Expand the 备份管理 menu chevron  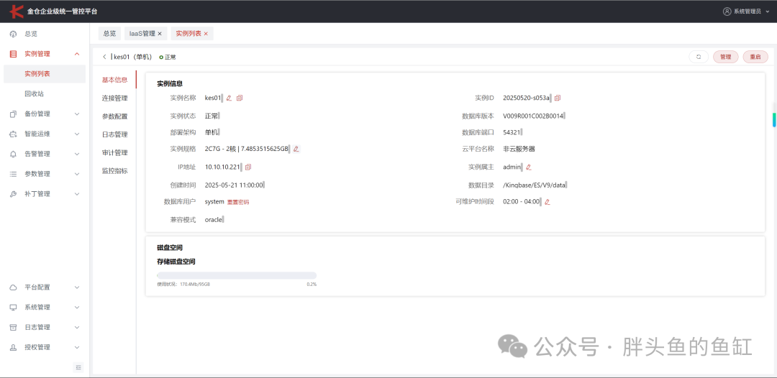point(77,114)
